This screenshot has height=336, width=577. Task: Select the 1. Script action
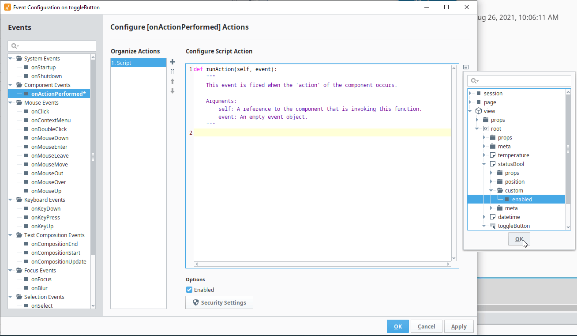point(139,63)
